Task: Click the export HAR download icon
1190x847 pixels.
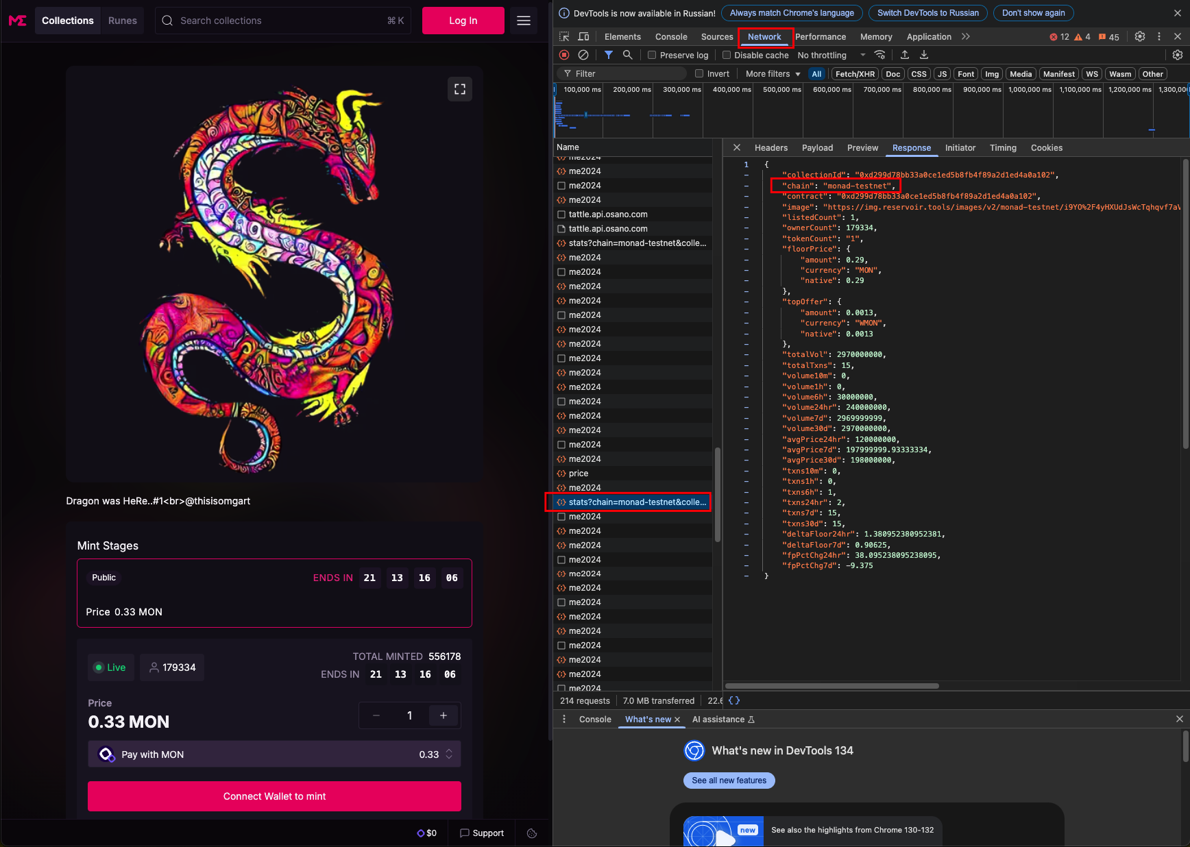Action: point(924,55)
